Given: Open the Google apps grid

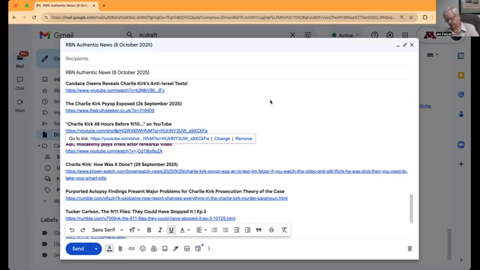Looking at the screenshot, I should 405,35.
